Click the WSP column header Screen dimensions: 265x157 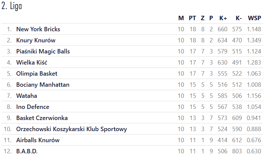click(x=254, y=18)
